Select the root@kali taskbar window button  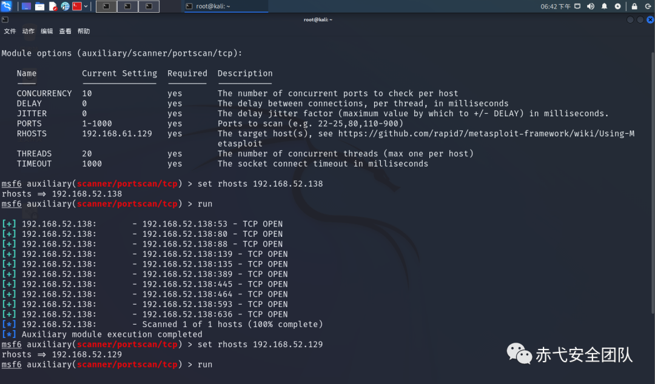pyautogui.click(x=226, y=6)
